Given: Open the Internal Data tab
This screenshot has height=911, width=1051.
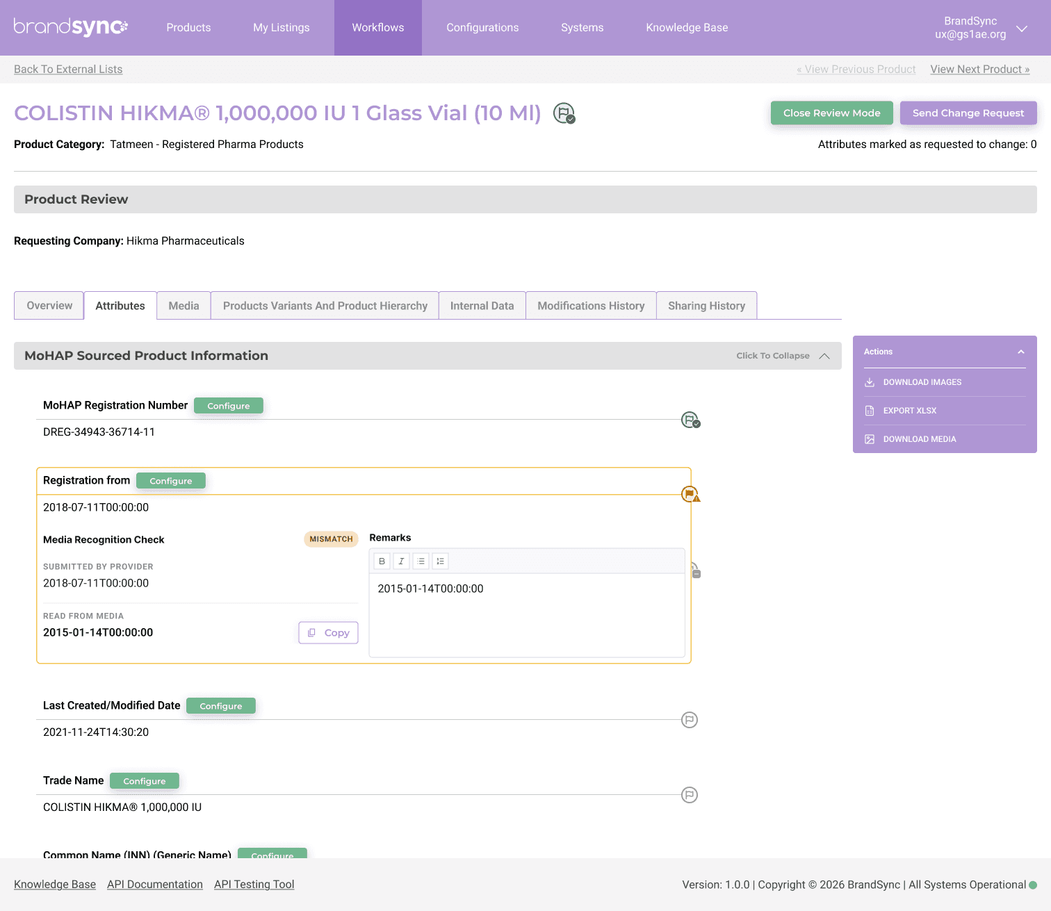Looking at the screenshot, I should [x=482, y=306].
